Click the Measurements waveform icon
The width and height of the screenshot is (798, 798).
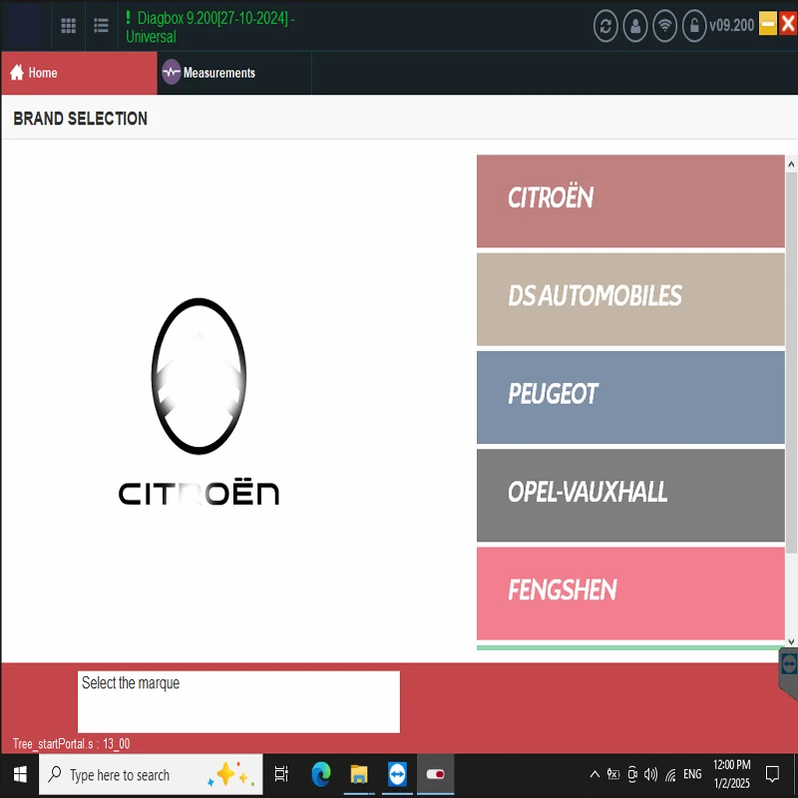[172, 72]
